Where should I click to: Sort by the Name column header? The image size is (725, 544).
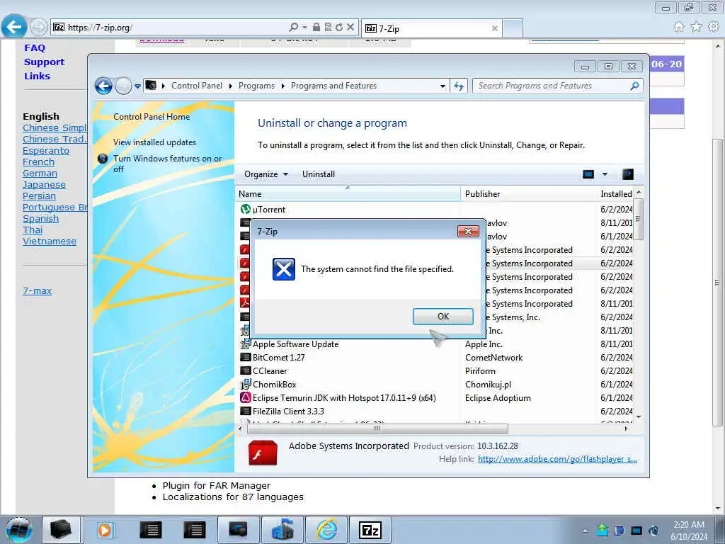tap(348, 194)
